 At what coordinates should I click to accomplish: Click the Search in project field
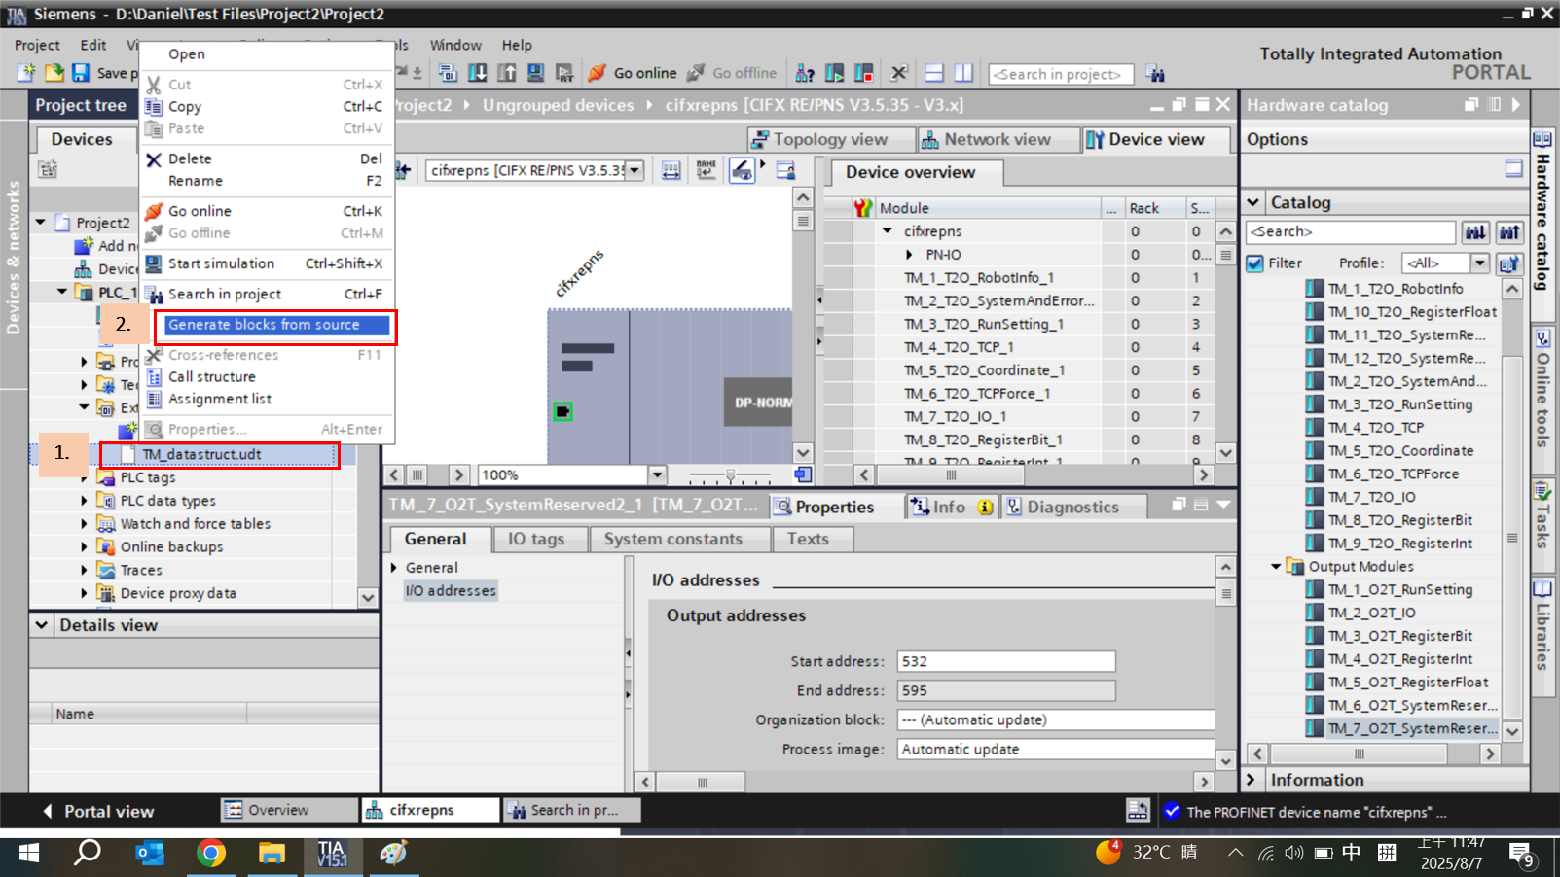(x=1061, y=74)
